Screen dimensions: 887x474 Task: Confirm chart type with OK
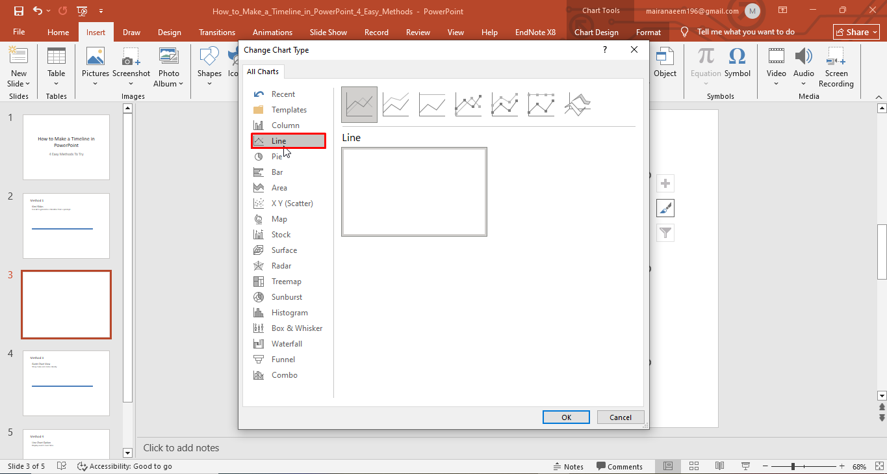[566, 417]
